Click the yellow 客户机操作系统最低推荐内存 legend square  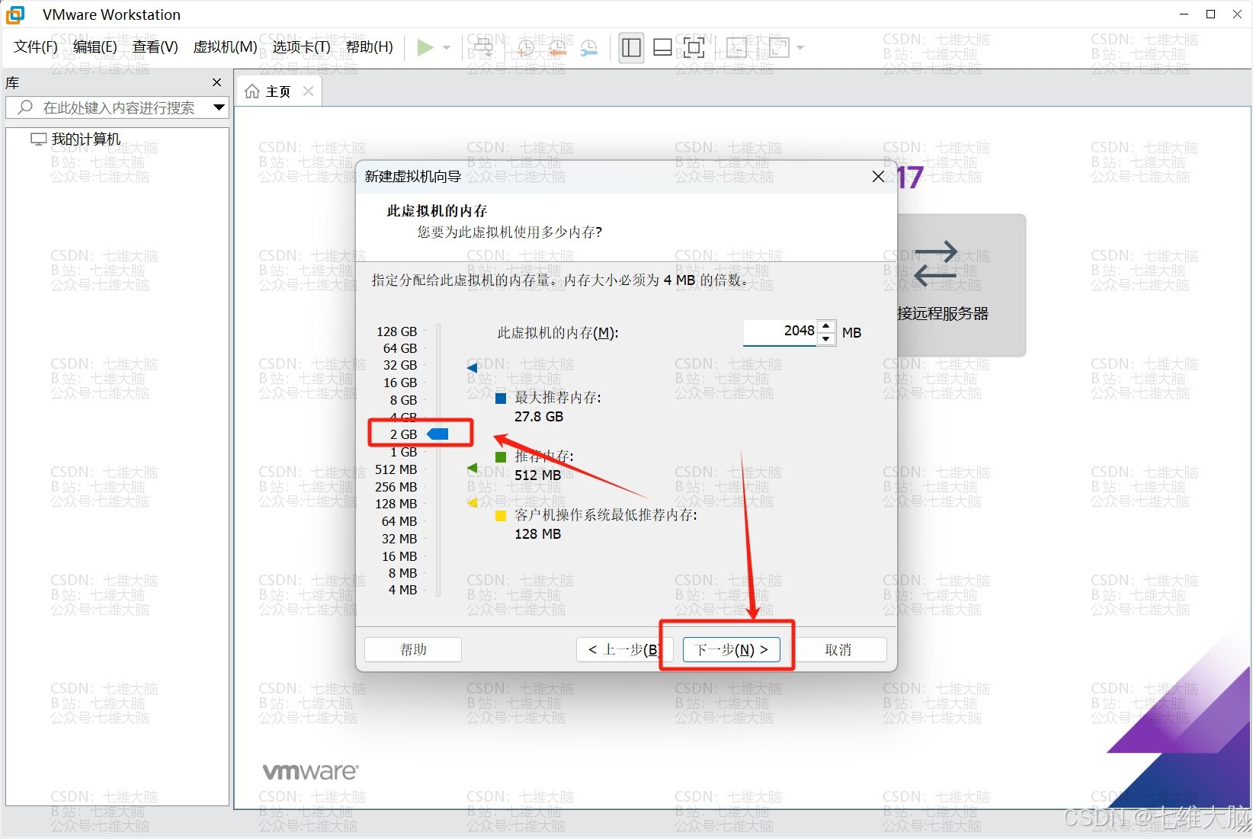pos(501,516)
